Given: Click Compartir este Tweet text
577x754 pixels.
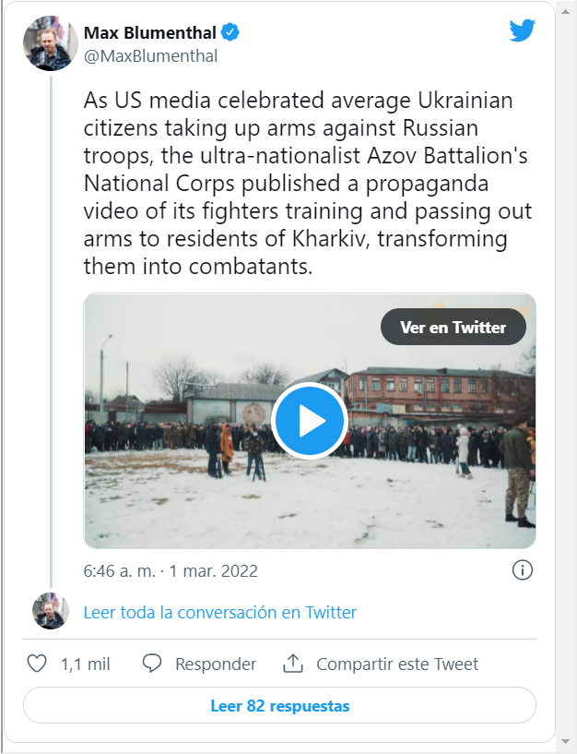Looking at the screenshot, I should click(397, 664).
